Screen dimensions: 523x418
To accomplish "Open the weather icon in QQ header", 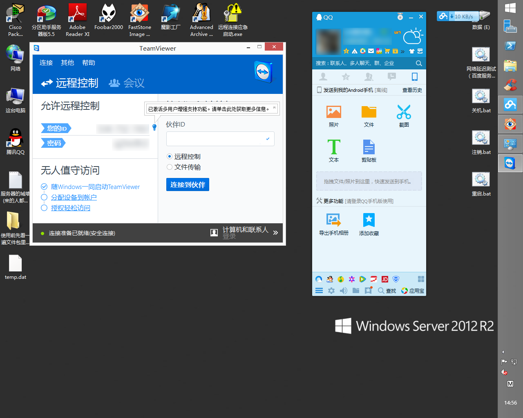I will 413,36.
